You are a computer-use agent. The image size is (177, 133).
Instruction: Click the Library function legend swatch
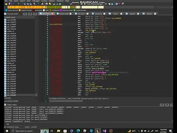[x=7, y=10]
